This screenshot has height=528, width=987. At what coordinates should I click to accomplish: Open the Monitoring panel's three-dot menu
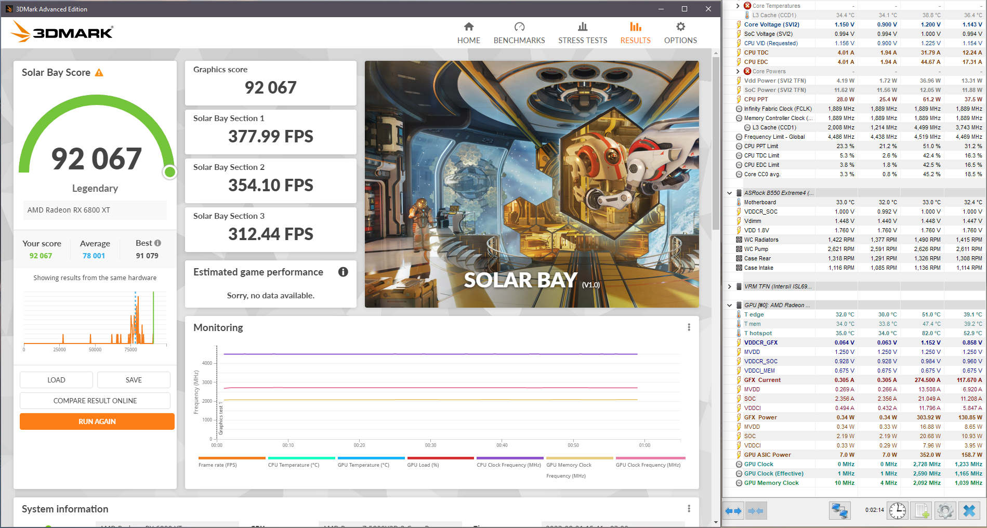point(689,327)
